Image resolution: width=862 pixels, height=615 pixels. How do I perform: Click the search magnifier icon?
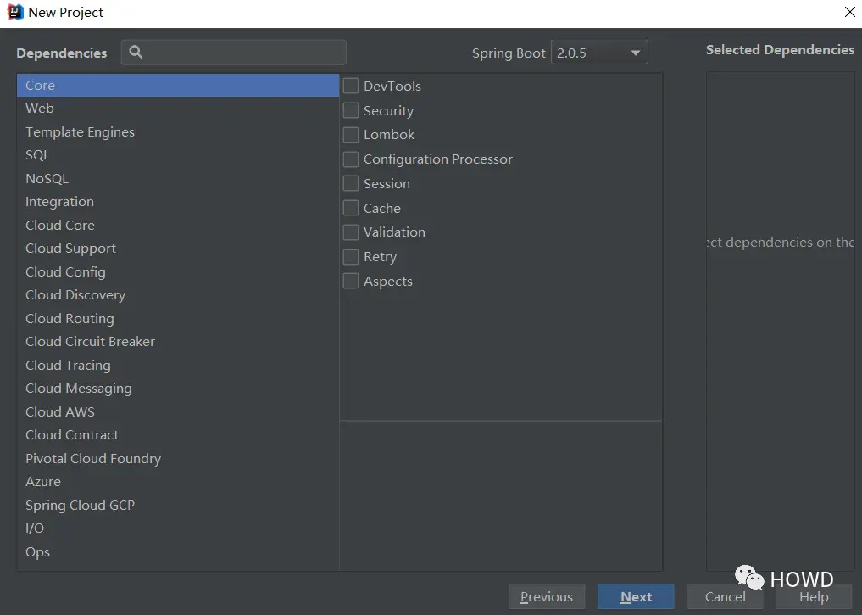pyautogui.click(x=136, y=53)
